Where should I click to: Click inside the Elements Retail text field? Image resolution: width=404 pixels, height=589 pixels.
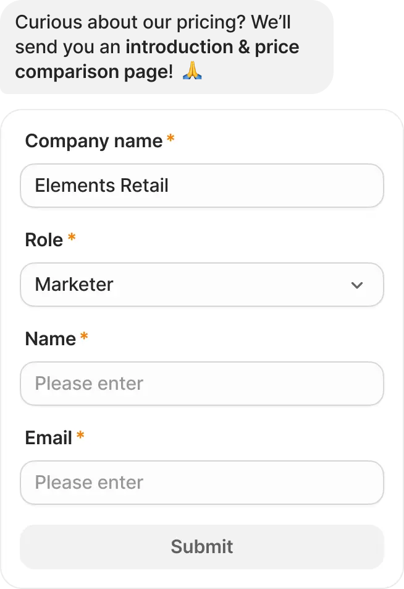tap(202, 186)
